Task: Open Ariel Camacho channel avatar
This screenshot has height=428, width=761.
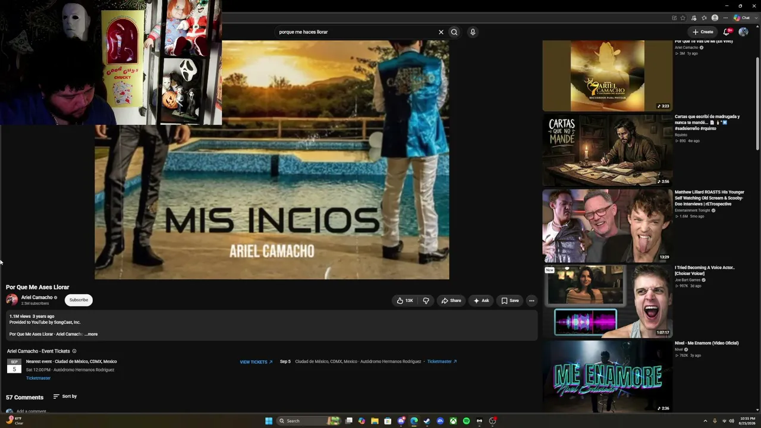Action: point(12,300)
